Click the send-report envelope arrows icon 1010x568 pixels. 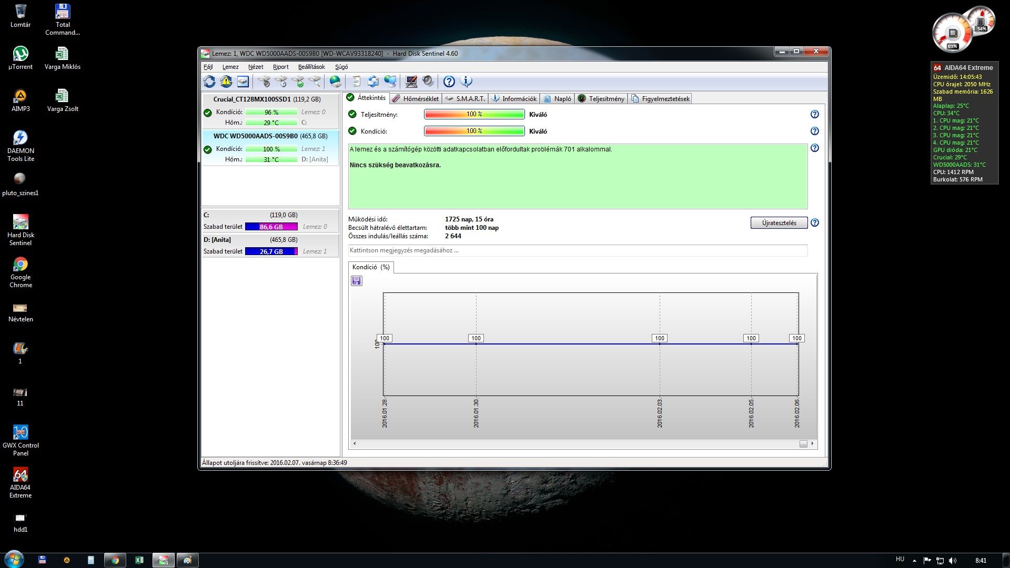373,82
